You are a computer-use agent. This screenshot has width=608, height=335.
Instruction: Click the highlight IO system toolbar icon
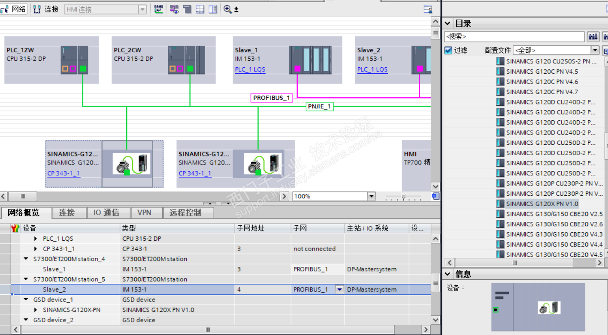pyautogui.click(x=174, y=9)
